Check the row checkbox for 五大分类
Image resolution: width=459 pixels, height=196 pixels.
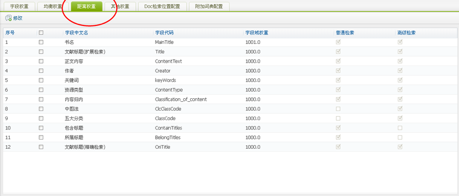tap(41, 118)
